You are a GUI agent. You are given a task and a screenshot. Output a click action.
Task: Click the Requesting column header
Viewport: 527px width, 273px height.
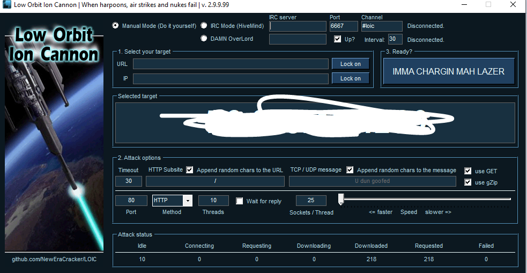click(x=257, y=246)
